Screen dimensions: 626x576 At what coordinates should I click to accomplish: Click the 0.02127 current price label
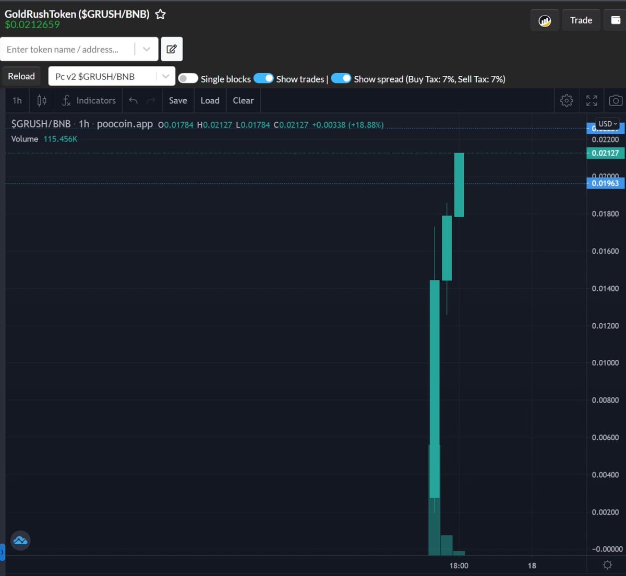(605, 153)
